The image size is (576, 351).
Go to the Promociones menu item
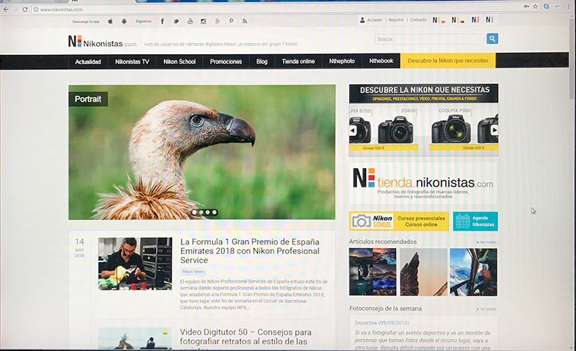[x=226, y=62]
